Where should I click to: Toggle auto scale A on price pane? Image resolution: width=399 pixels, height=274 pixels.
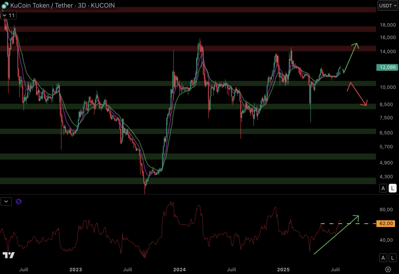383,188
